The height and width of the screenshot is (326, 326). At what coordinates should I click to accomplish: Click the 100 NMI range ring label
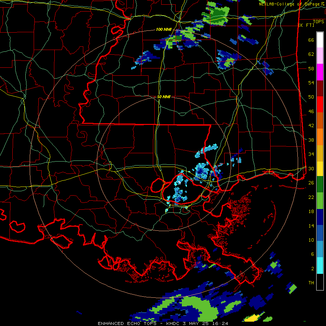point(164,30)
